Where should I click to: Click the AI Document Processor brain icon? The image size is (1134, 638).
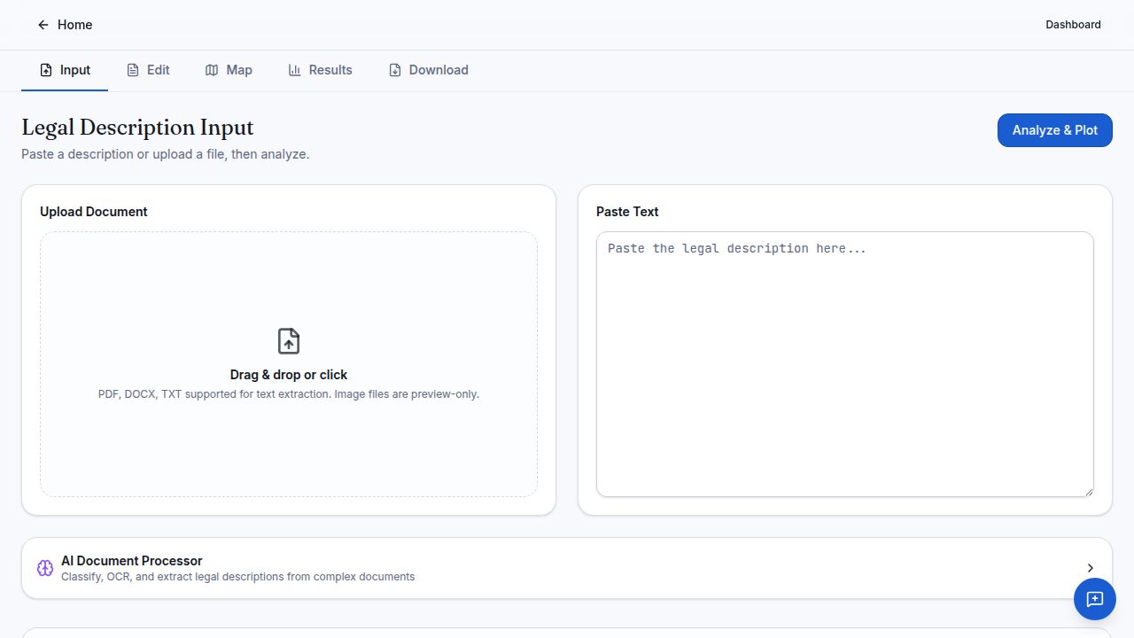pyautogui.click(x=45, y=568)
